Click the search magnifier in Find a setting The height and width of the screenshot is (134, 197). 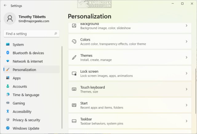[x=56, y=34]
